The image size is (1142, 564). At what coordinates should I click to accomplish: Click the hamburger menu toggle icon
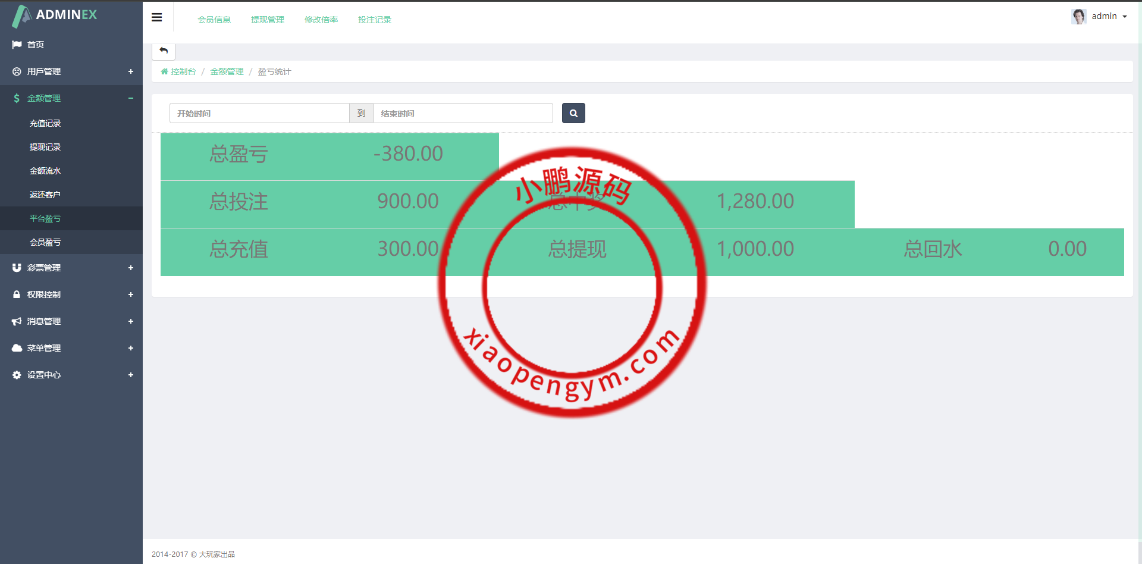tap(157, 17)
